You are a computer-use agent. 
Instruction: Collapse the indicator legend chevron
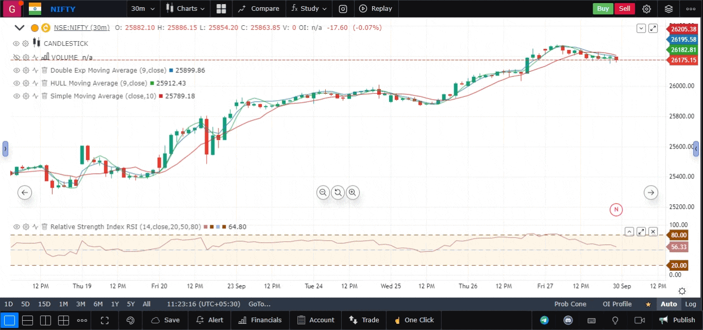click(20, 28)
